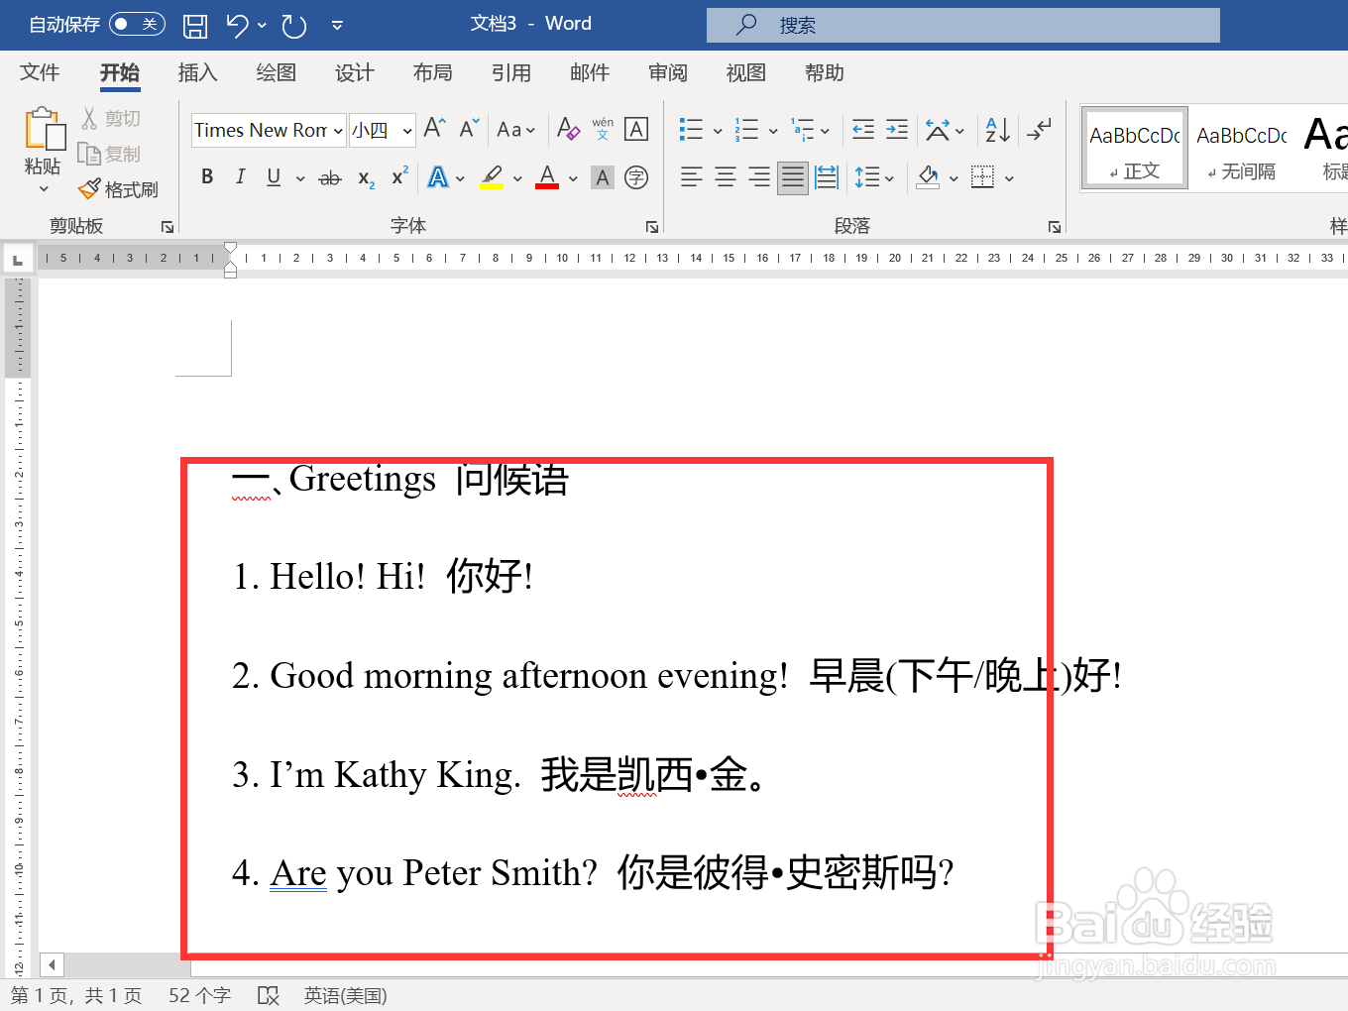Click the character border icon
Image resolution: width=1348 pixels, height=1011 pixels.
click(636, 129)
